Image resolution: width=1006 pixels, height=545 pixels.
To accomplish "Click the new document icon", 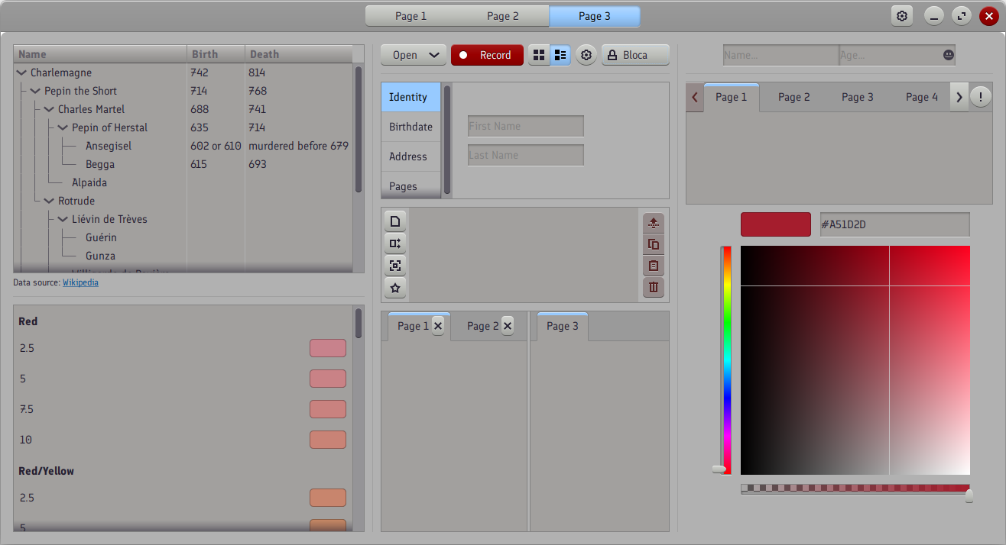I will (x=395, y=222).
